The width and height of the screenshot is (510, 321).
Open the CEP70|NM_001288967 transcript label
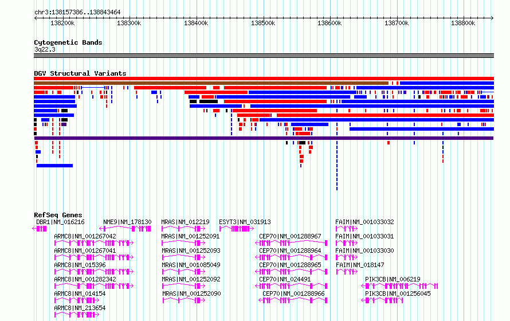point(290,236)
